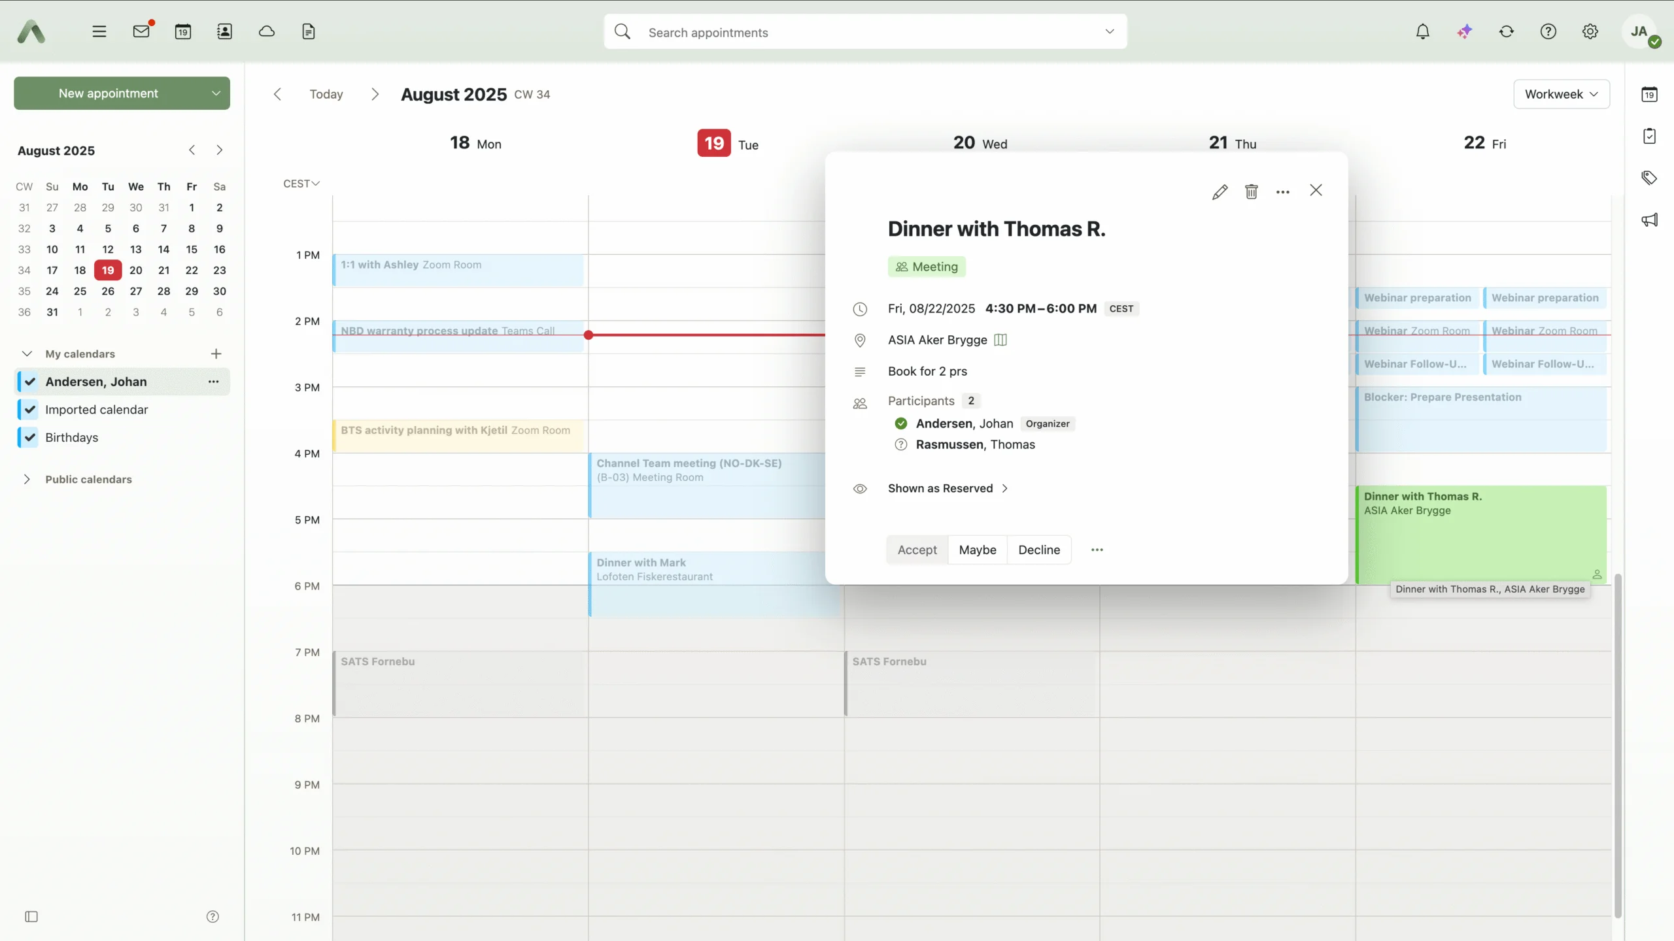
Task: Open the AI sparkle assistant icon
Action: coord(1464,31)
